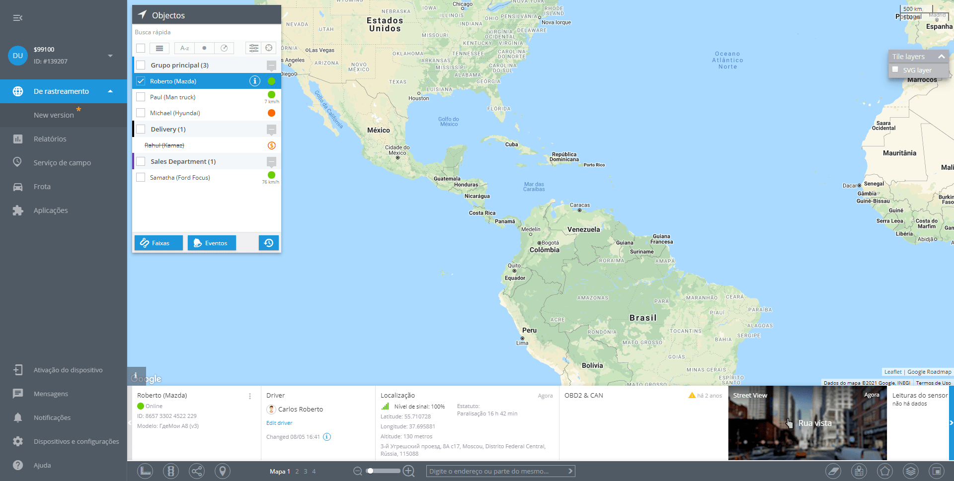Toggle the select-all objects checkbox
Viewport: 954px width, 481px height.
pyautogui.click(x=141, y=48)
